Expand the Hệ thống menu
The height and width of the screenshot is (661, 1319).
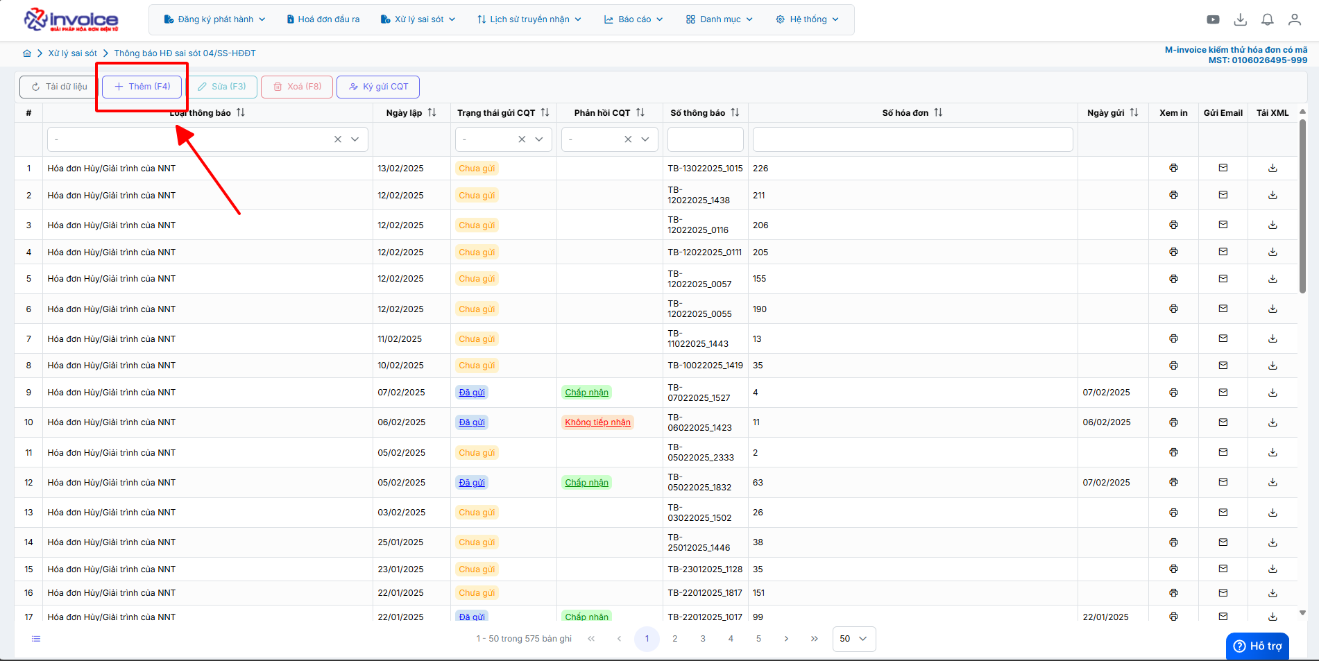[x=807, y=19]
